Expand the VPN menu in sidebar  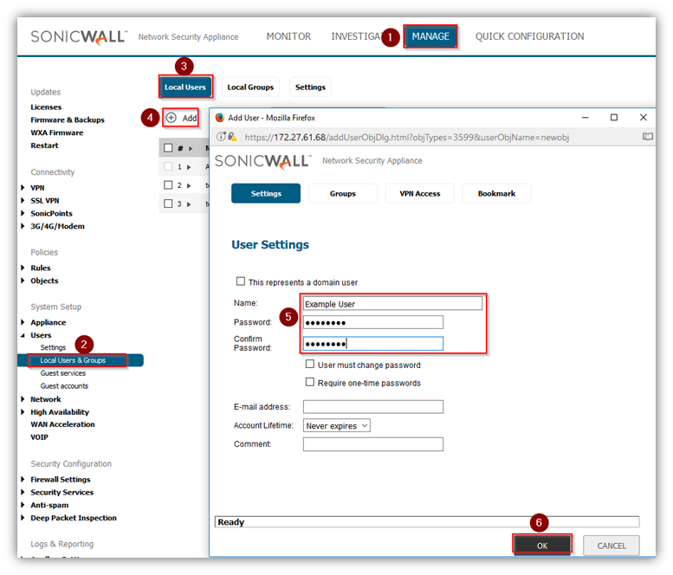(x=23, y=188)
